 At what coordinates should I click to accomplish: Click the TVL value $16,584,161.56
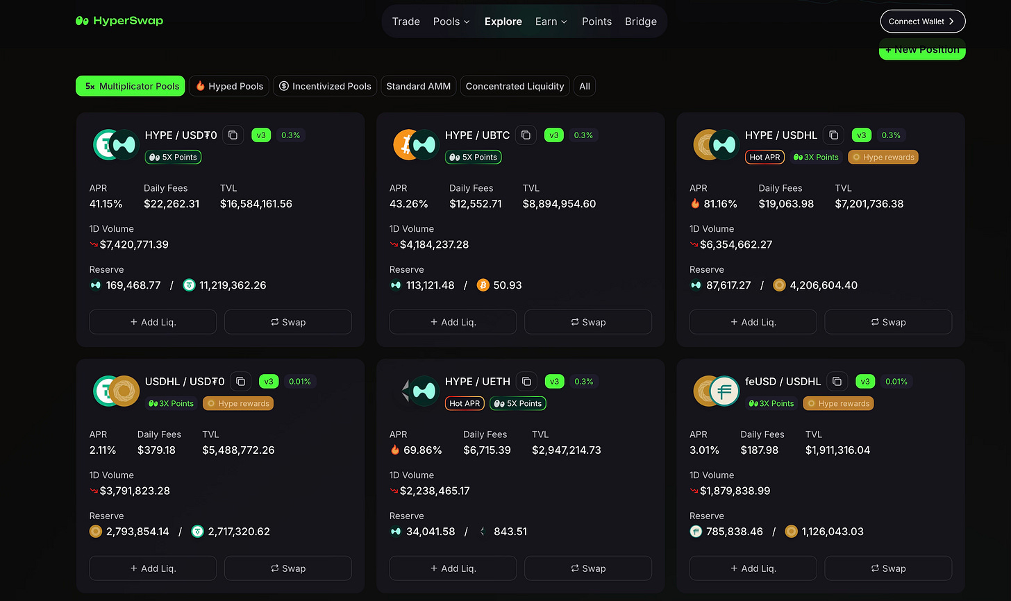tap(256, 204)
